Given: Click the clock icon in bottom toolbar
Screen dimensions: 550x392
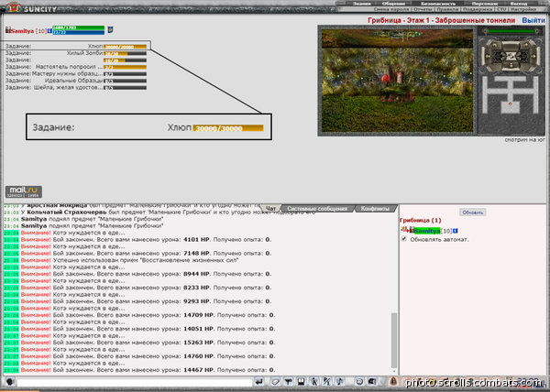Looking at the screenshot, I should click(x=359, y=382).
